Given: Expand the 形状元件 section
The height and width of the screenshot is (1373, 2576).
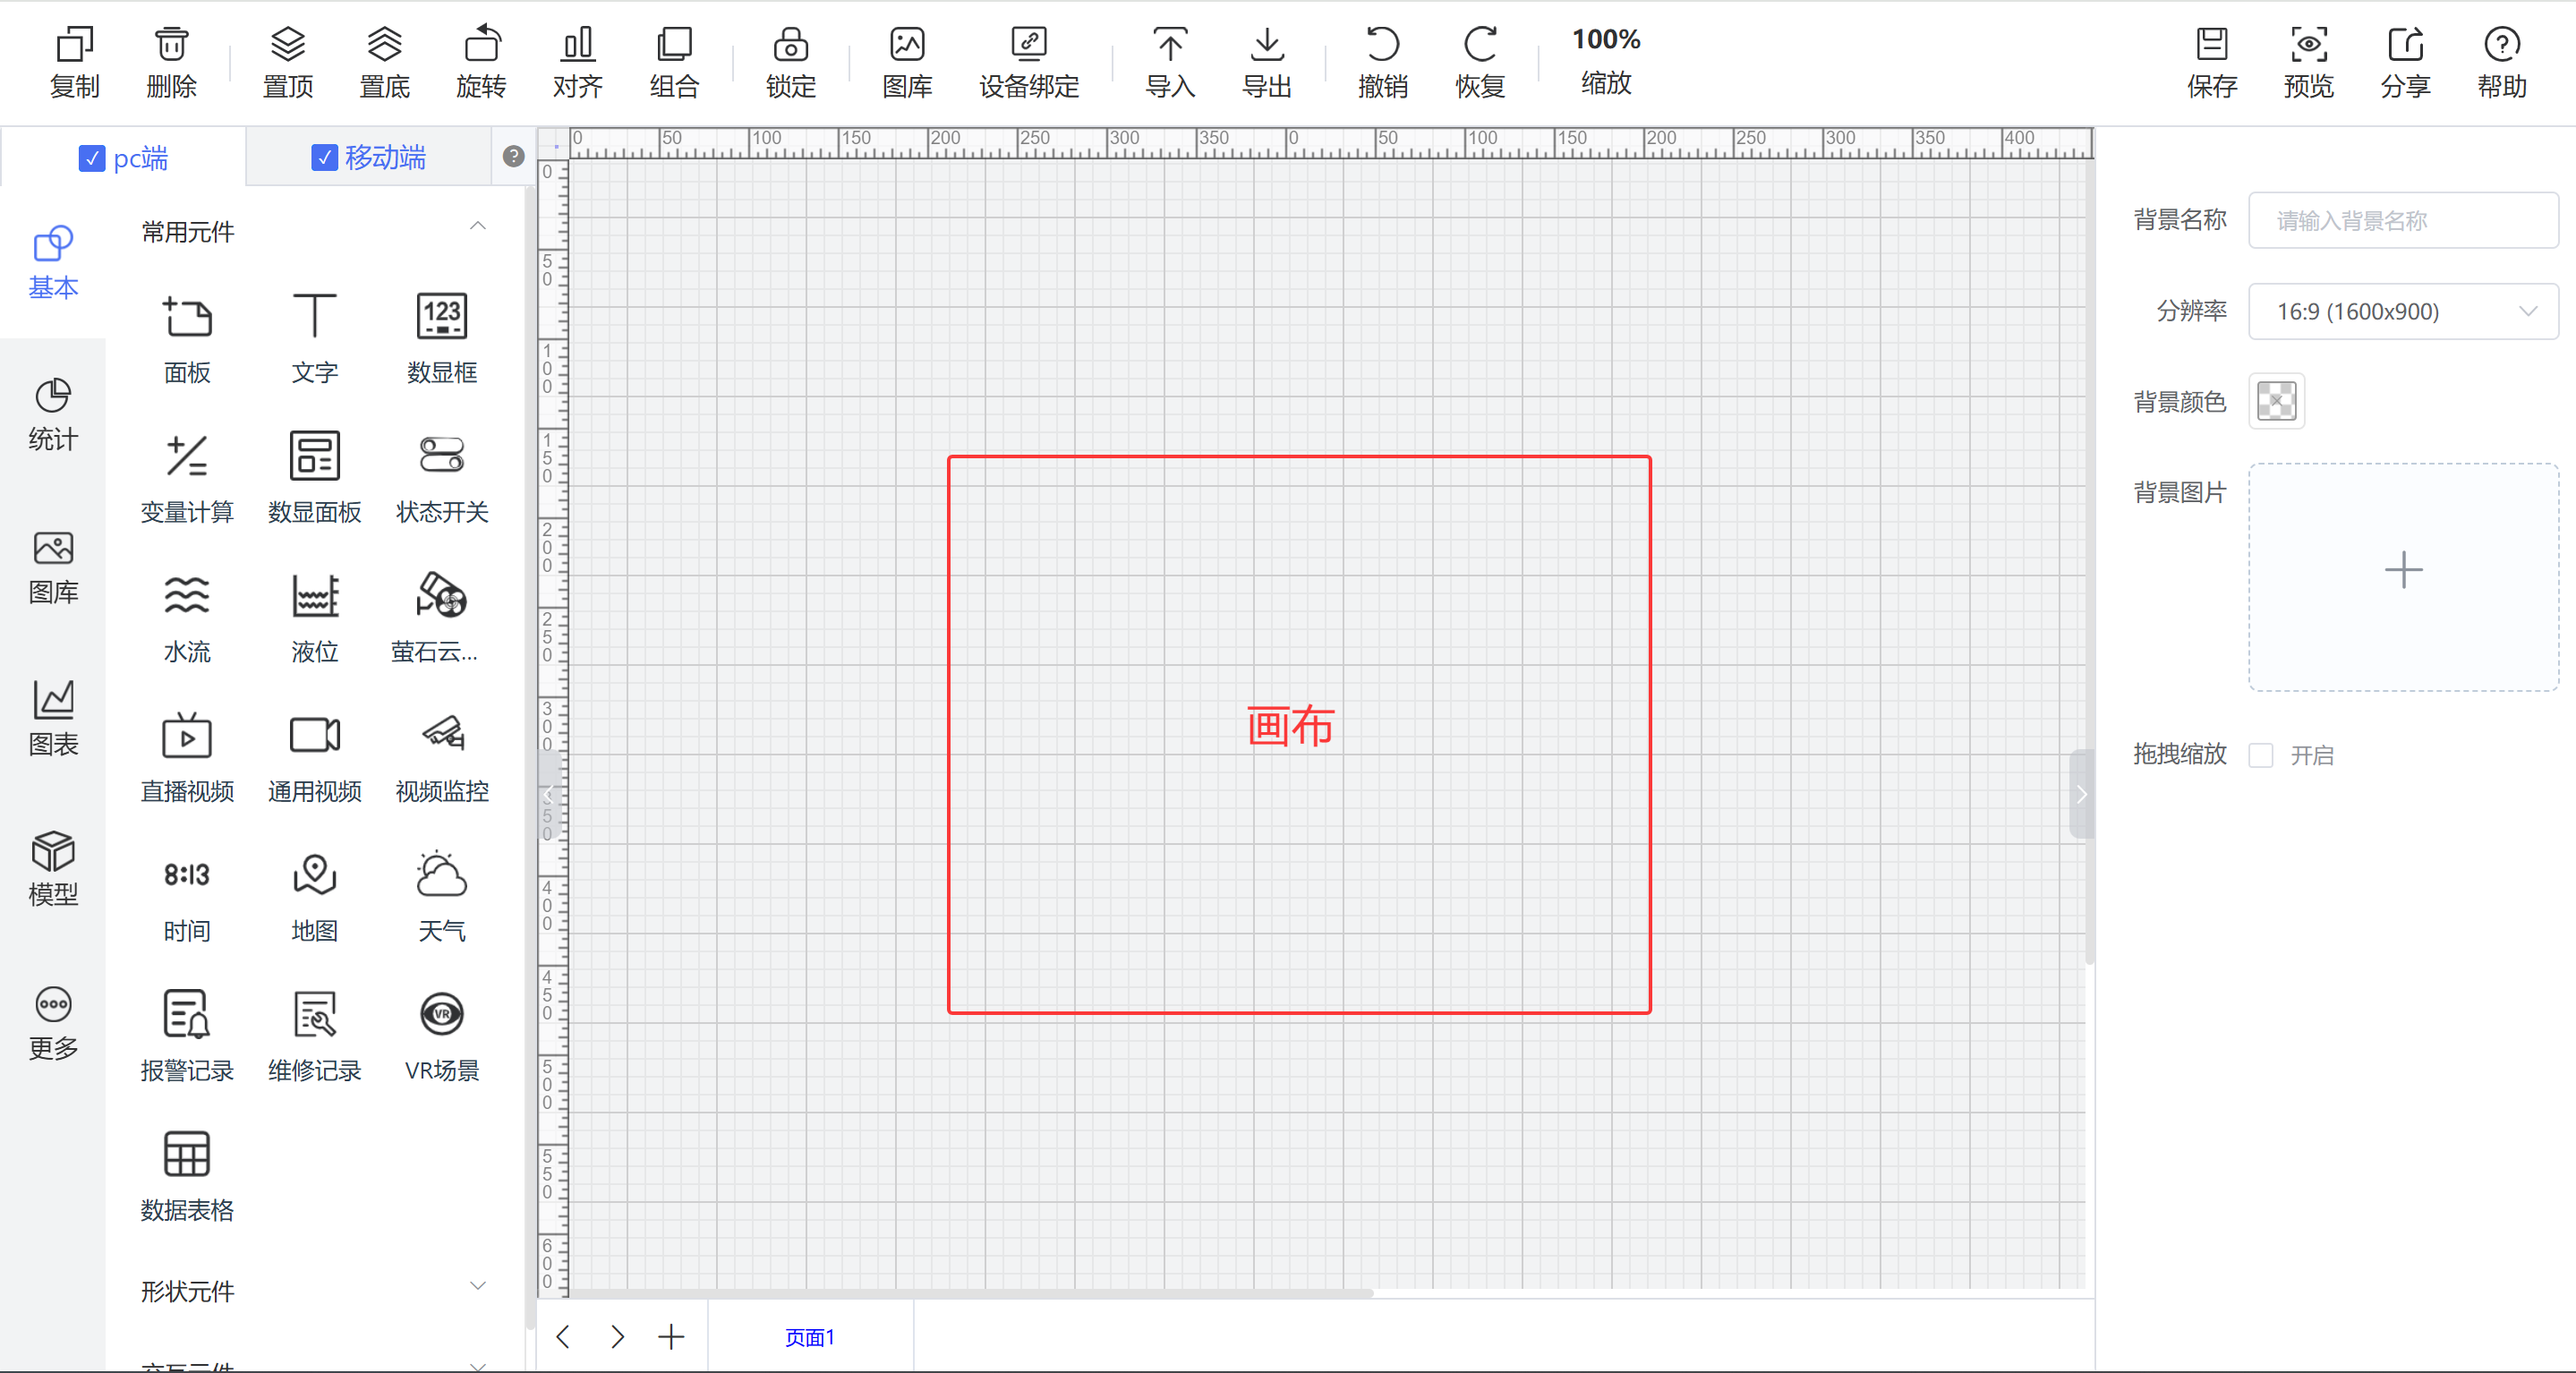Looking at the screenshot, I should 478,1285.
